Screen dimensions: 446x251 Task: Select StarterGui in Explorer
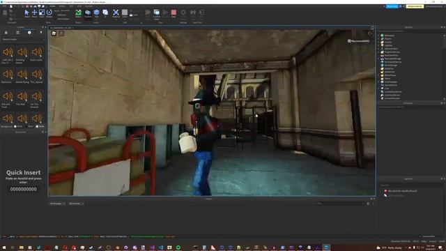click(389, 68)
